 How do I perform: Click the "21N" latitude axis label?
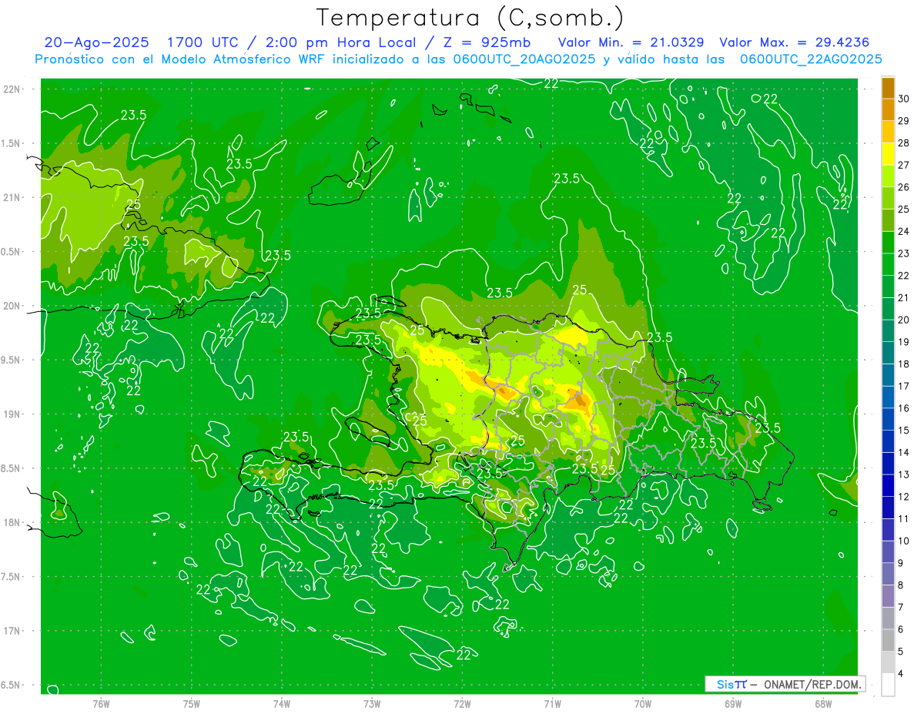(12, 197)
